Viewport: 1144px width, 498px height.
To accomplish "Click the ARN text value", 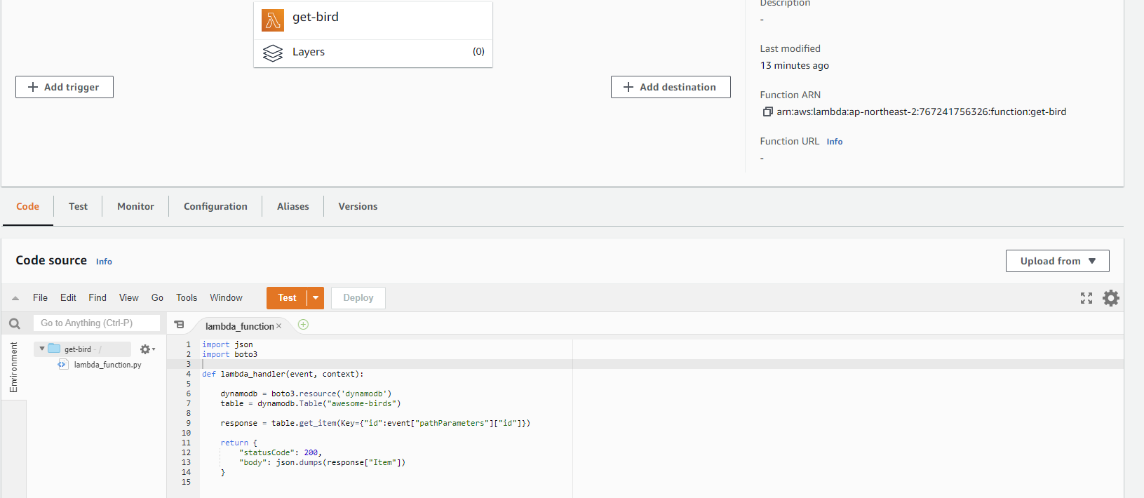I will click(921, 112).
